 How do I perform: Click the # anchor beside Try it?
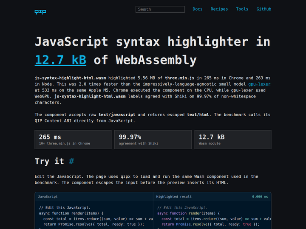click(x=71, y=161)
